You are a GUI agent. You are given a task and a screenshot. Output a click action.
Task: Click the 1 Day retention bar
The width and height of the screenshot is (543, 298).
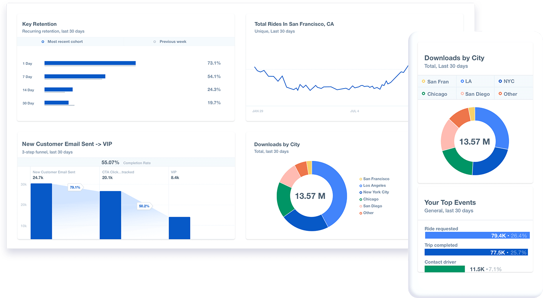click(90, 63)
